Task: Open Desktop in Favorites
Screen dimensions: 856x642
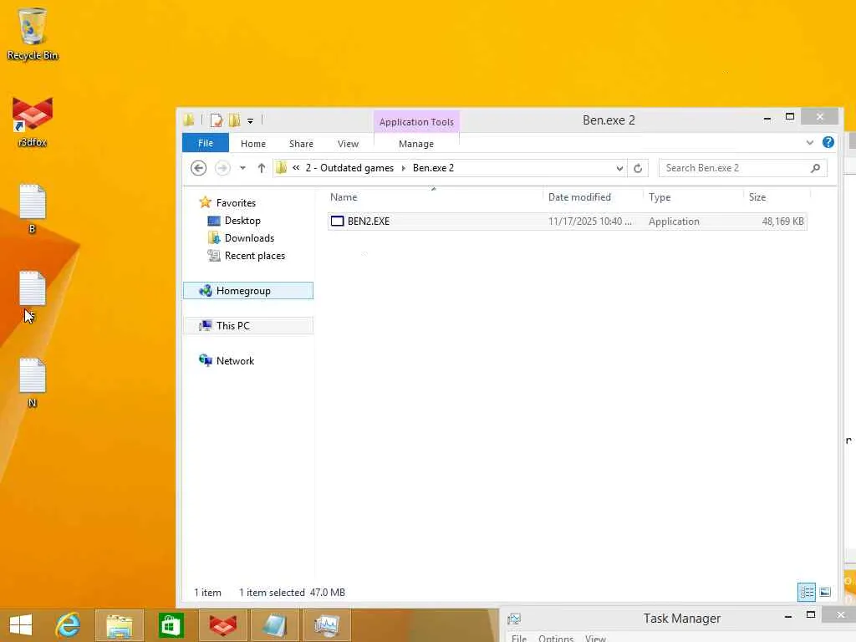Action: (242, 221)
